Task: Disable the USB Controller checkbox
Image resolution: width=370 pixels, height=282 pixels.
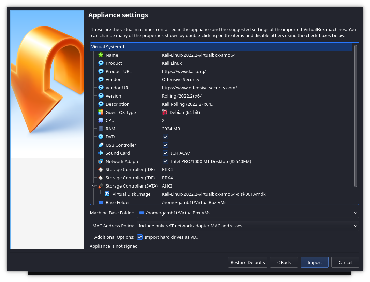Action: coord(165,145)
